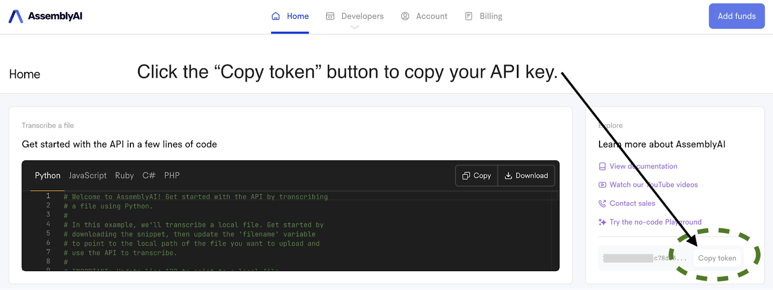The height and width of the screenshot is (290, 773).
Task: Click code line 1 Welcome to AssemblyAI comment
Action: (196, 197)
